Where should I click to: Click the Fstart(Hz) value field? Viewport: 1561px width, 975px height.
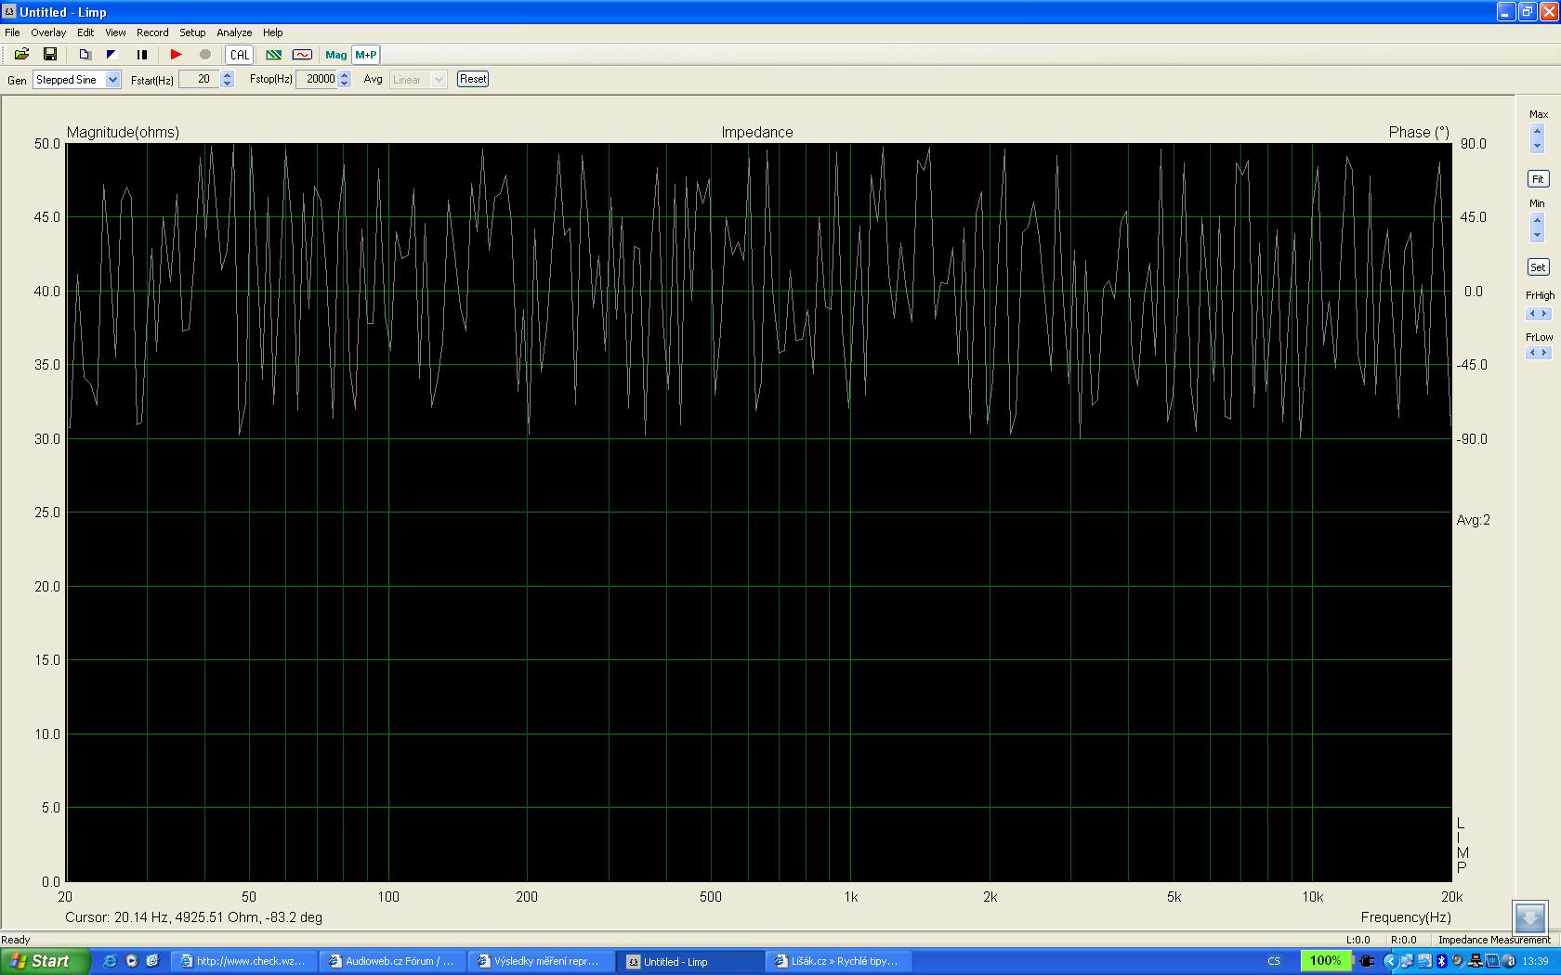click(x=199, y=80)
